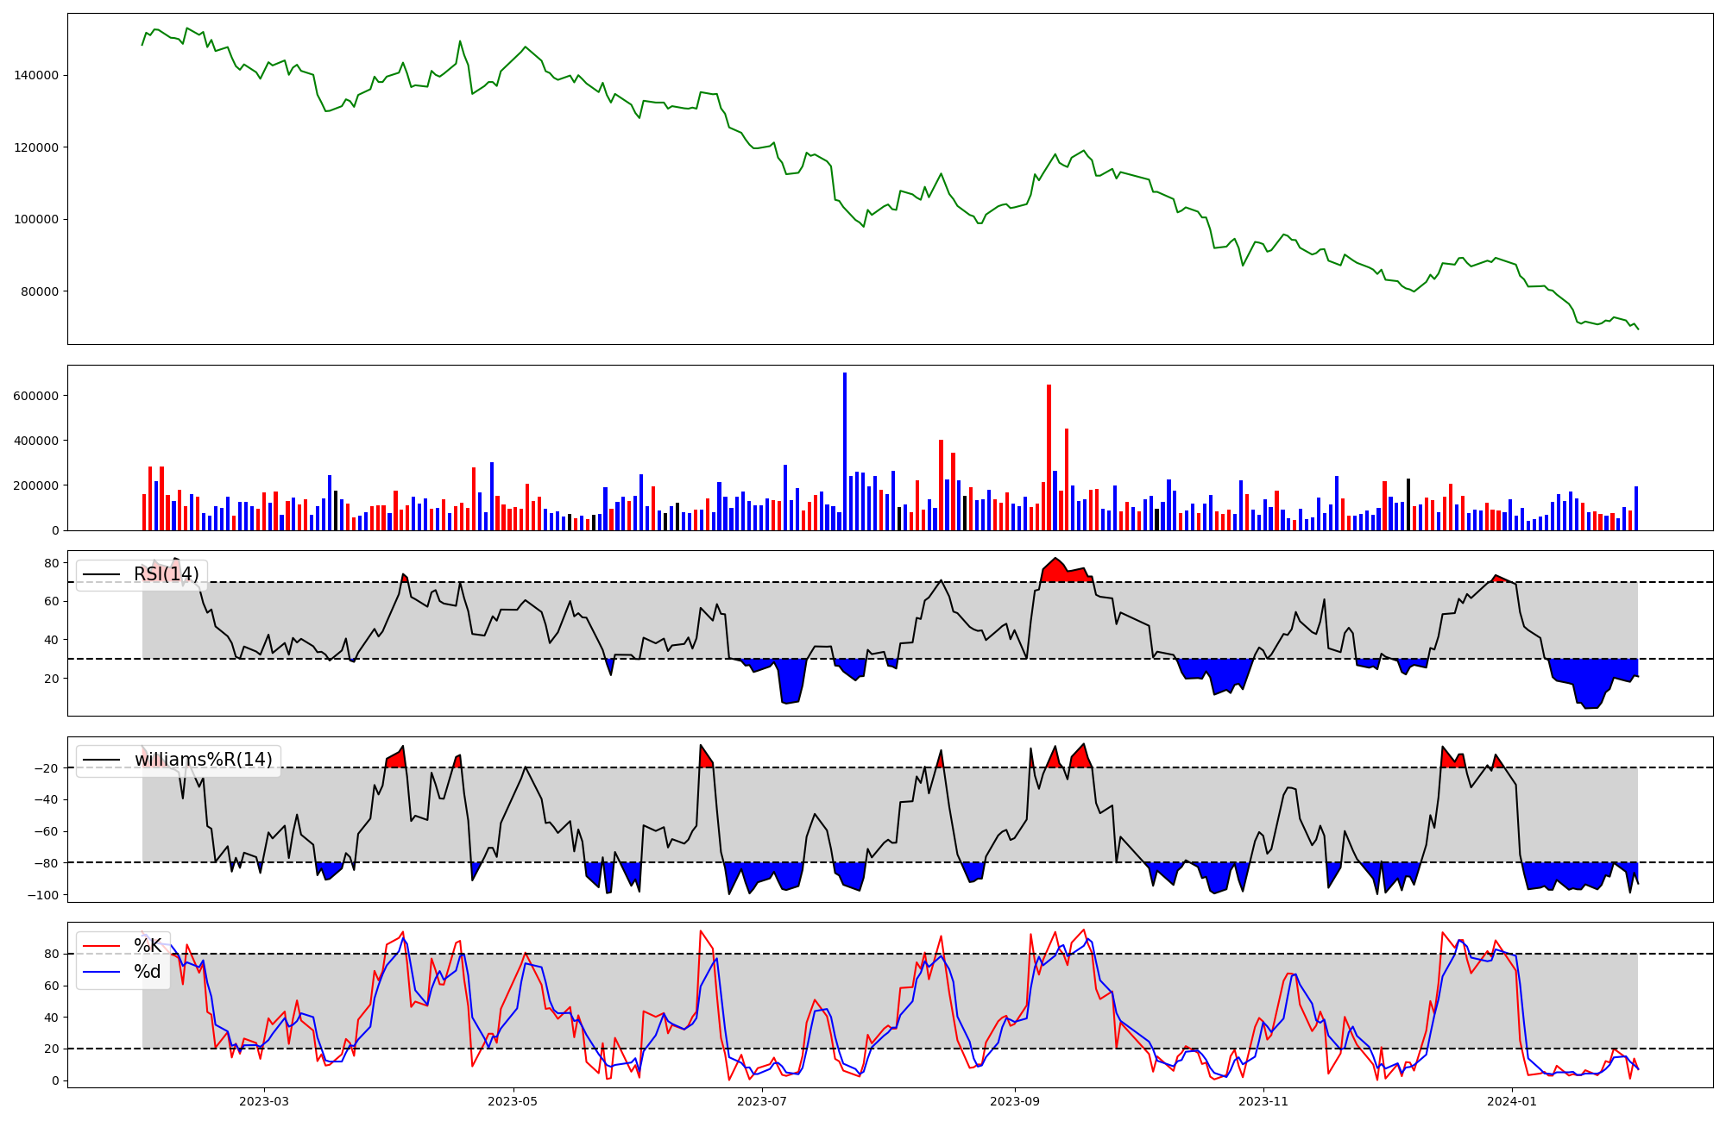Click the 400000 volume axis label
1726x1121 pixels.
[x=36, y=442]
